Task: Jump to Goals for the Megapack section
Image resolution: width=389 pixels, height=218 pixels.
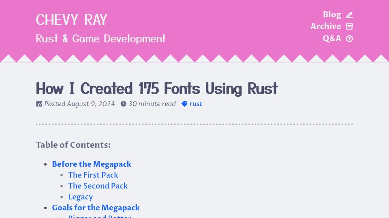Action: 96,208
